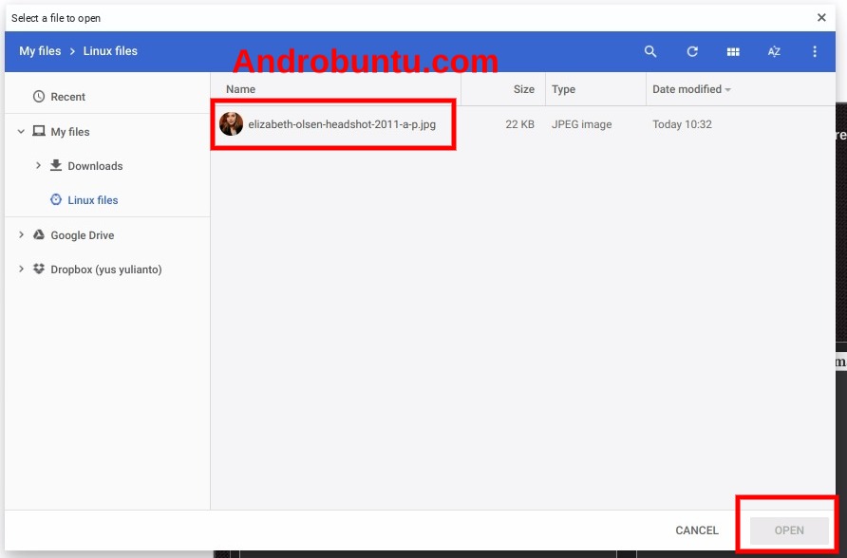The height and width of the screenshot is (558, 847).
Task: Refresh the file list
Action: tap(691, 51)
